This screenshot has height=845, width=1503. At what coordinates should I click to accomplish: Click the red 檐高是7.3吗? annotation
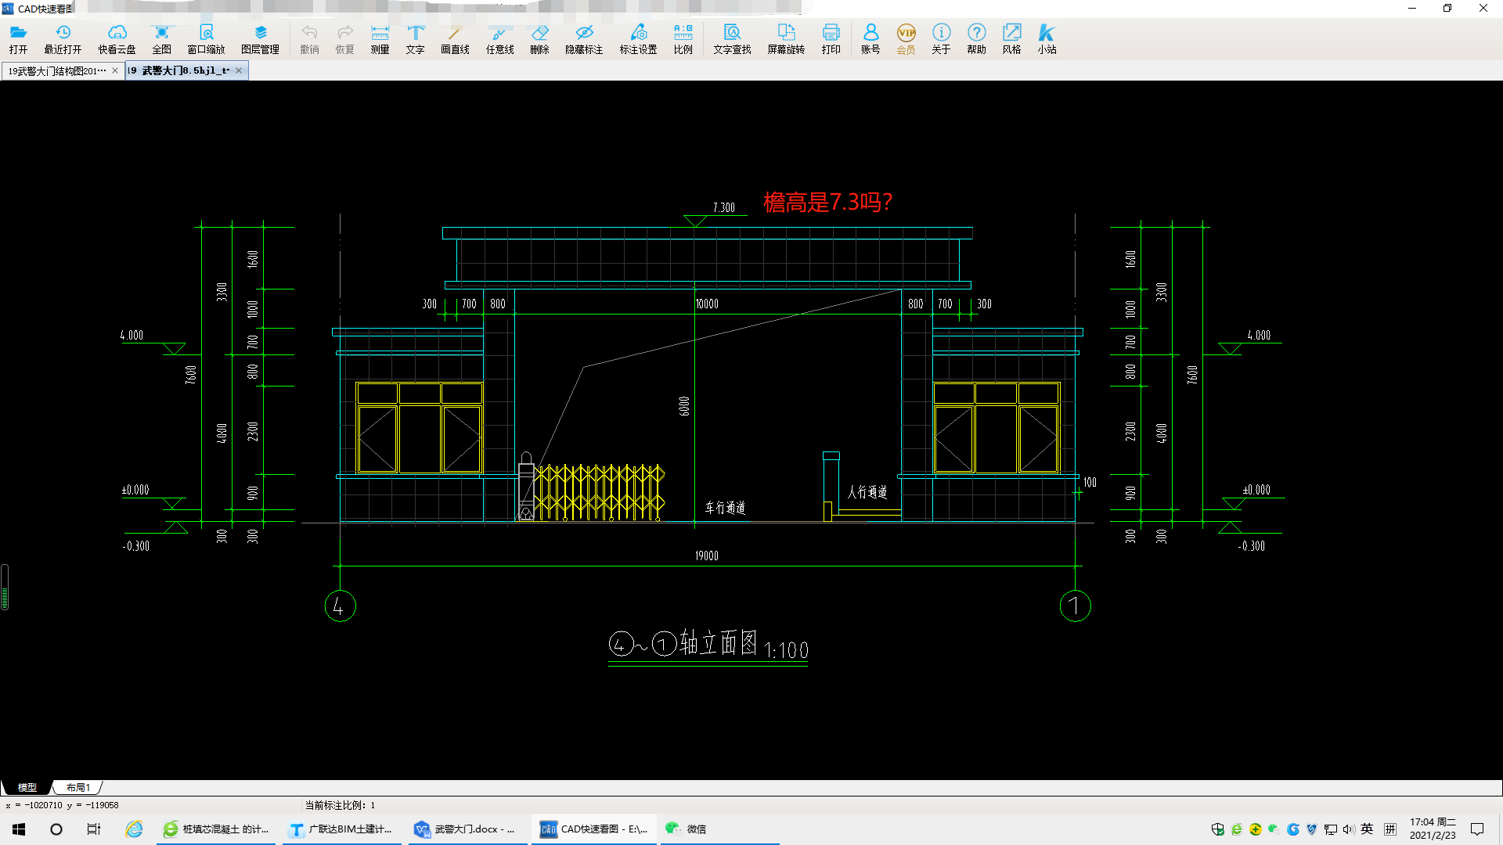click(x=827, y=203)
